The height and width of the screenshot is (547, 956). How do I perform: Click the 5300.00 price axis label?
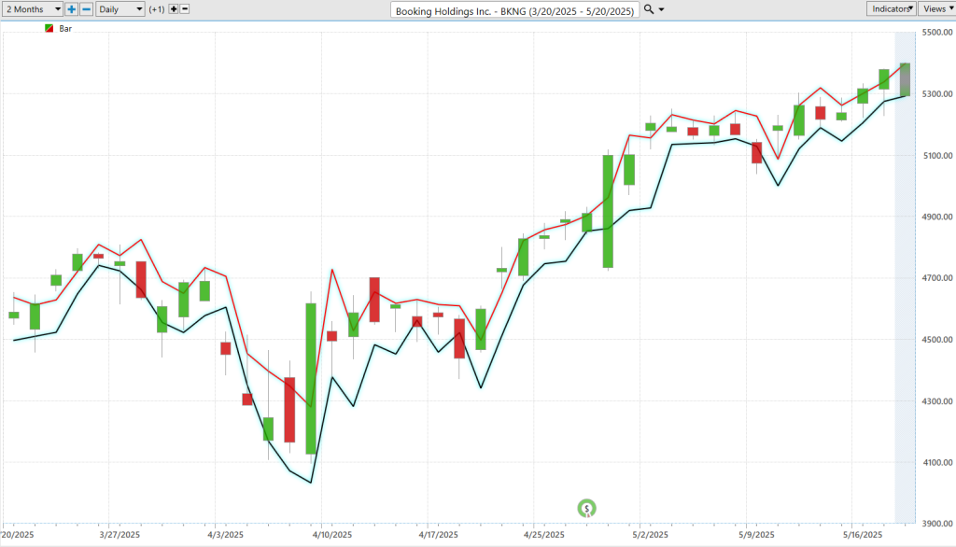pyautogui.click(x=937, y=94)
